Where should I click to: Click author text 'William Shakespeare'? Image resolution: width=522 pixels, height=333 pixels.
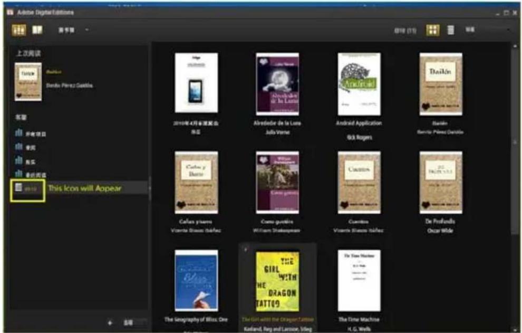point(276,230)
